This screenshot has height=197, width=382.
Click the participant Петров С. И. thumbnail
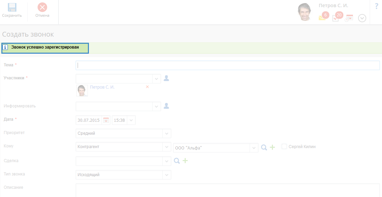pyautogui.click(x=82, y=91)
